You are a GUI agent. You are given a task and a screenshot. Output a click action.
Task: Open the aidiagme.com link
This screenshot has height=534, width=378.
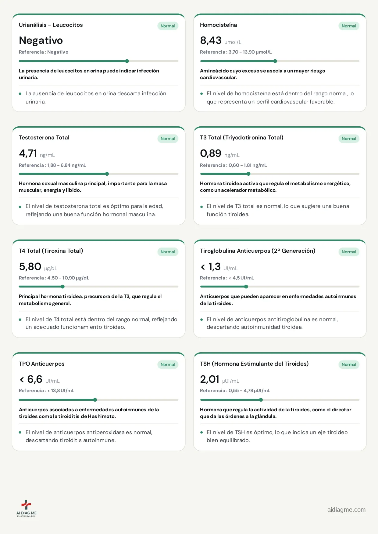click(346, 510)
